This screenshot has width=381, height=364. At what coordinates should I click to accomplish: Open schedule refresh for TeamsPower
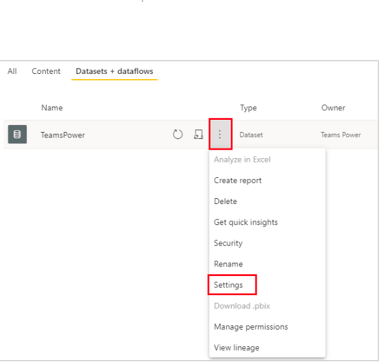(199, 135)
